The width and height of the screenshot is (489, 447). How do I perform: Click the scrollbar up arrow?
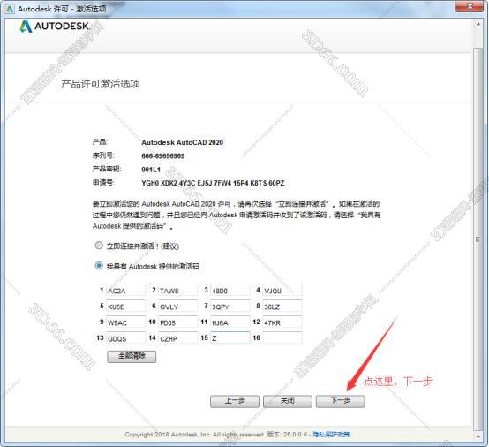point(478,24)
